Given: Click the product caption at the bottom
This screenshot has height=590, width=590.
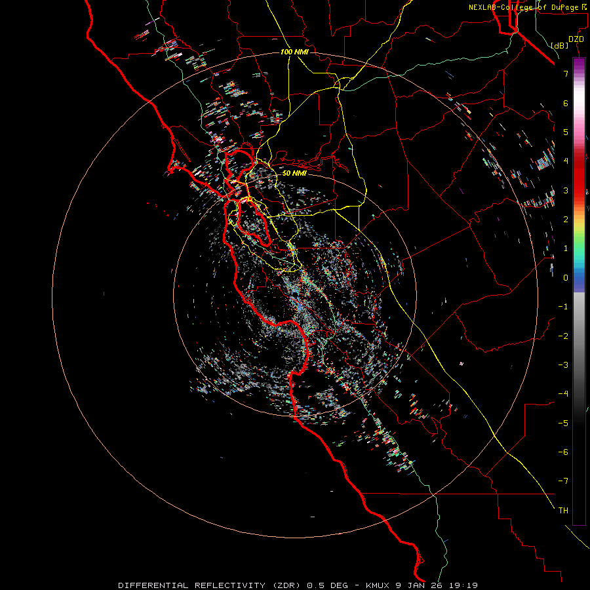Looking at the screenshot, I should (298, 585).
